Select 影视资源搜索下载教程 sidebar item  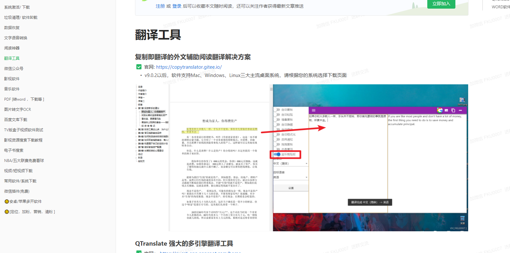tap(23, 140)
